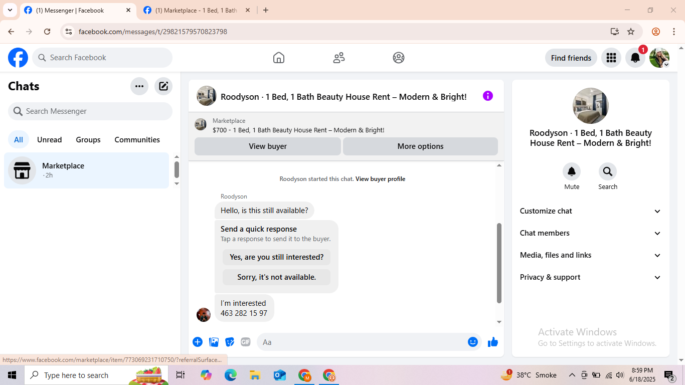
Task: Expand Media, files and links section
Action: [x=591, y=255]
